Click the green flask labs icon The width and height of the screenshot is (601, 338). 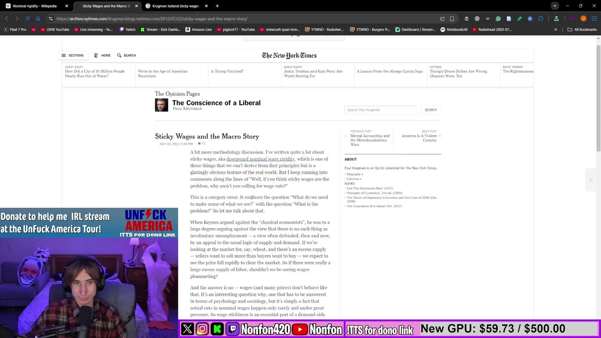pyautogui.click(x=556, y=19)
